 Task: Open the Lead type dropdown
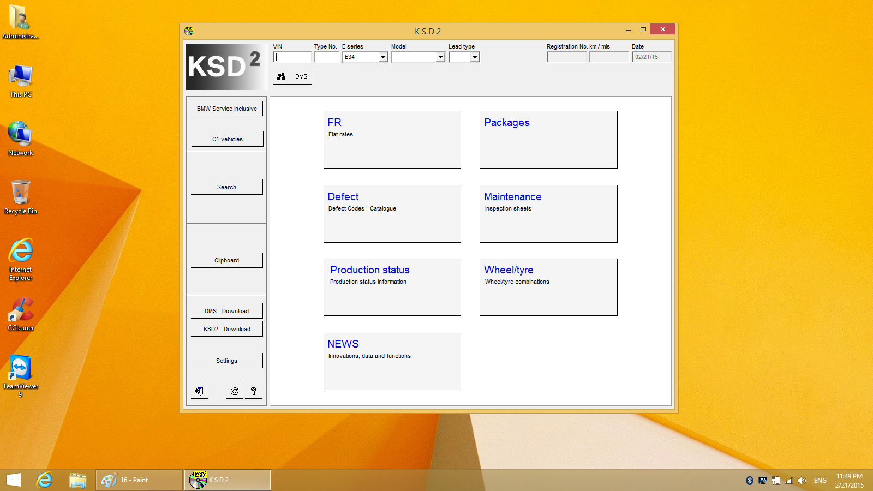475,57
